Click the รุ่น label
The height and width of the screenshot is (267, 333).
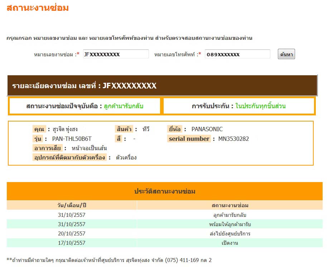(x=38, y=139)
